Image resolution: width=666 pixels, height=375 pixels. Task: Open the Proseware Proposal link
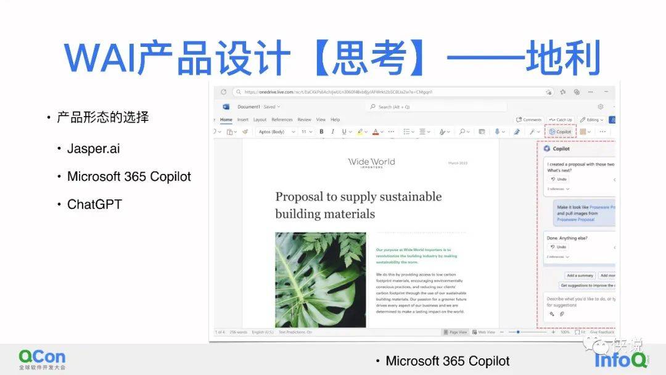click(575, 220)
